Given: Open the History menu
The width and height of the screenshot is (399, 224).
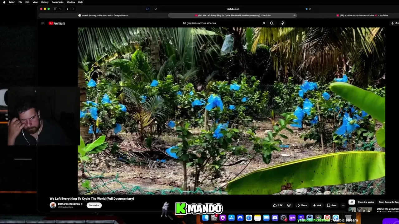Looking at the screenshot, I should [45, 2].
